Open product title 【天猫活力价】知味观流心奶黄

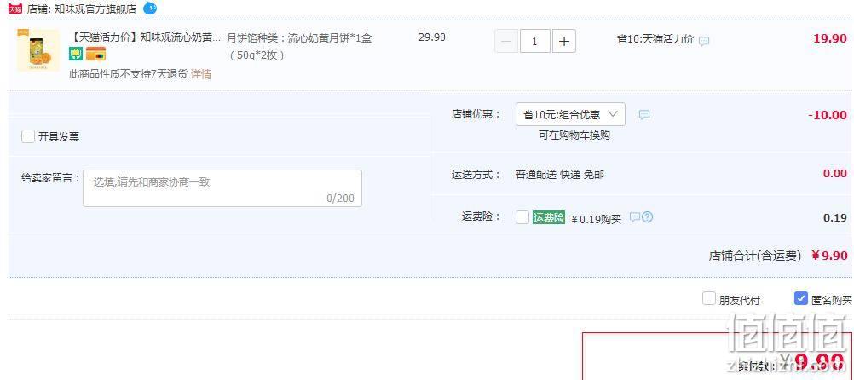coord(146,38)
